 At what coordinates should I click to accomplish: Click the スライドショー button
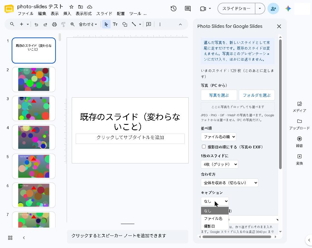236,9
